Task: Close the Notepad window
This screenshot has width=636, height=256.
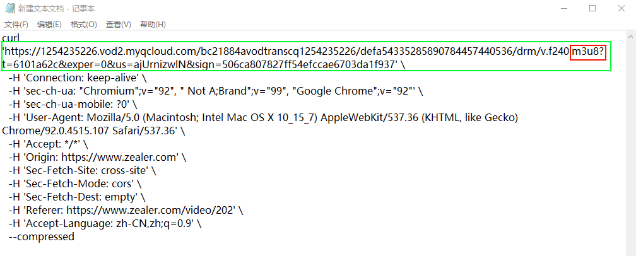Action: [x=621, y=8]
